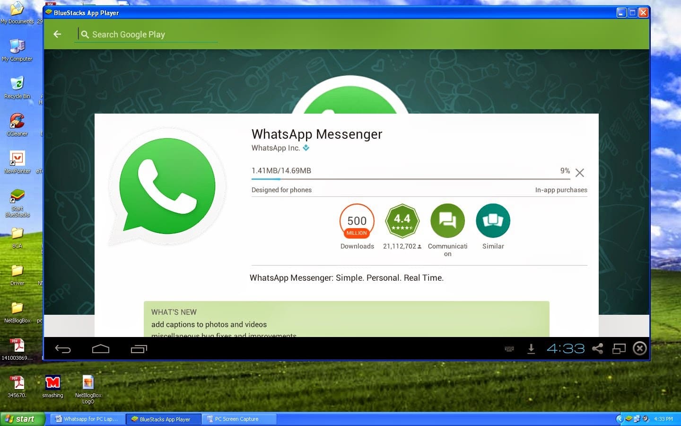Open the Similar apps badge
Image resolution: width=681 pixels, height=426 pixels.
(493, 221)
